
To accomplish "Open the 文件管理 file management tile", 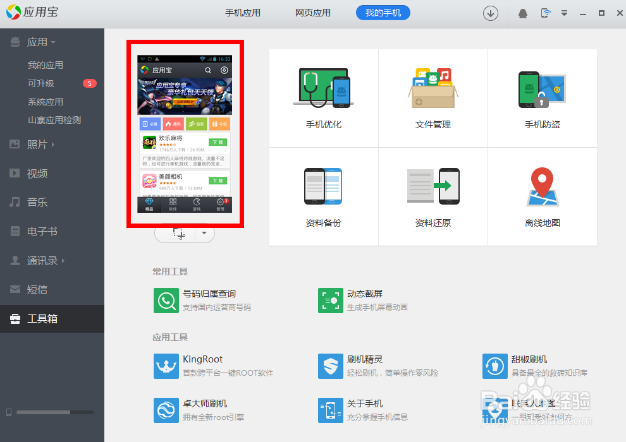I will coord(433,98).
